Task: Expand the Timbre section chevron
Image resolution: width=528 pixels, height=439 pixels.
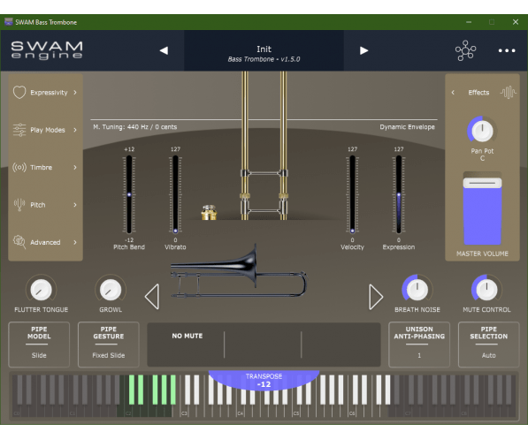Action: pos(75,167)
